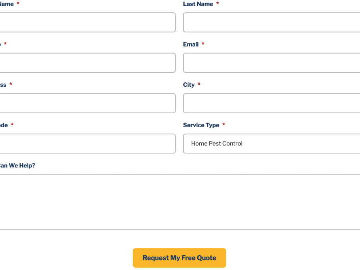Click the input field left of Email
The width and height of the screenshot is (360, 270).
point(88,63)
